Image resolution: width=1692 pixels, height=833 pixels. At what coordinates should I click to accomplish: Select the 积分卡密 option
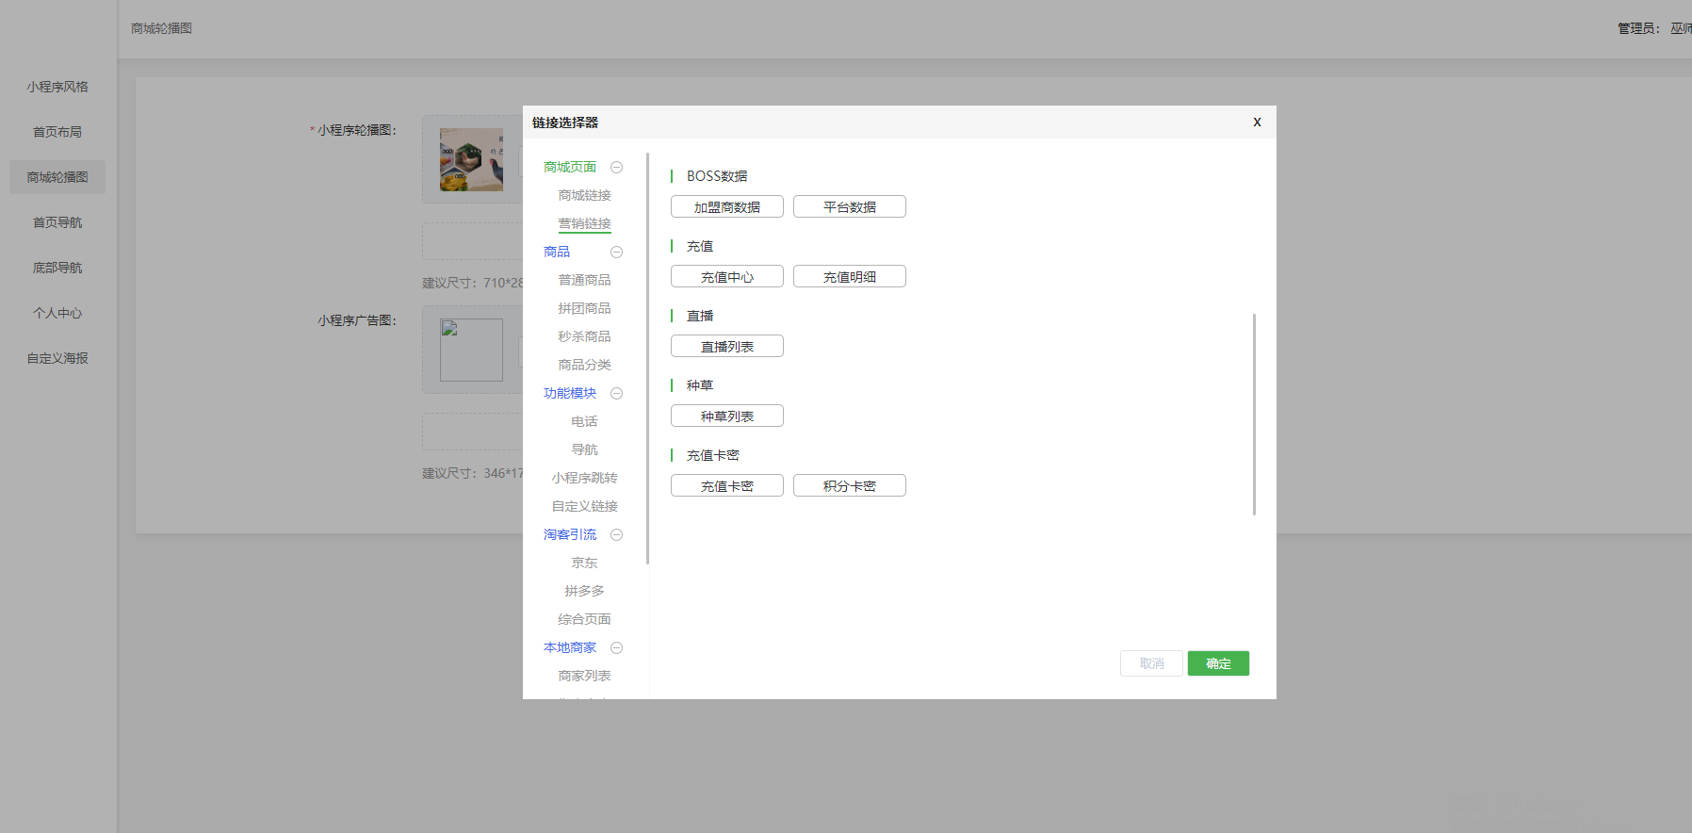[849, 486]
